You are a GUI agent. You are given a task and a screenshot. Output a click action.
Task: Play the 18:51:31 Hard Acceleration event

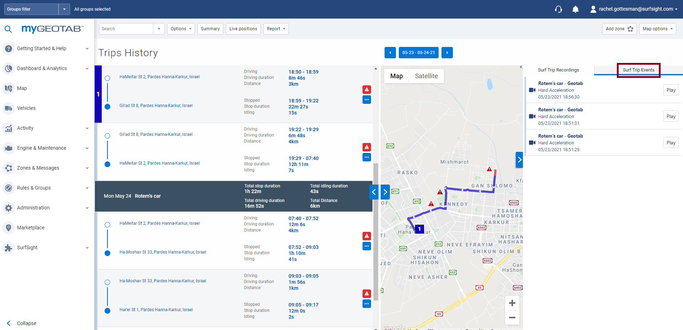[x=671, y=116]
